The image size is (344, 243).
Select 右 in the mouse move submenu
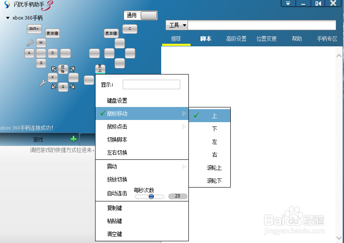point(210,155)
